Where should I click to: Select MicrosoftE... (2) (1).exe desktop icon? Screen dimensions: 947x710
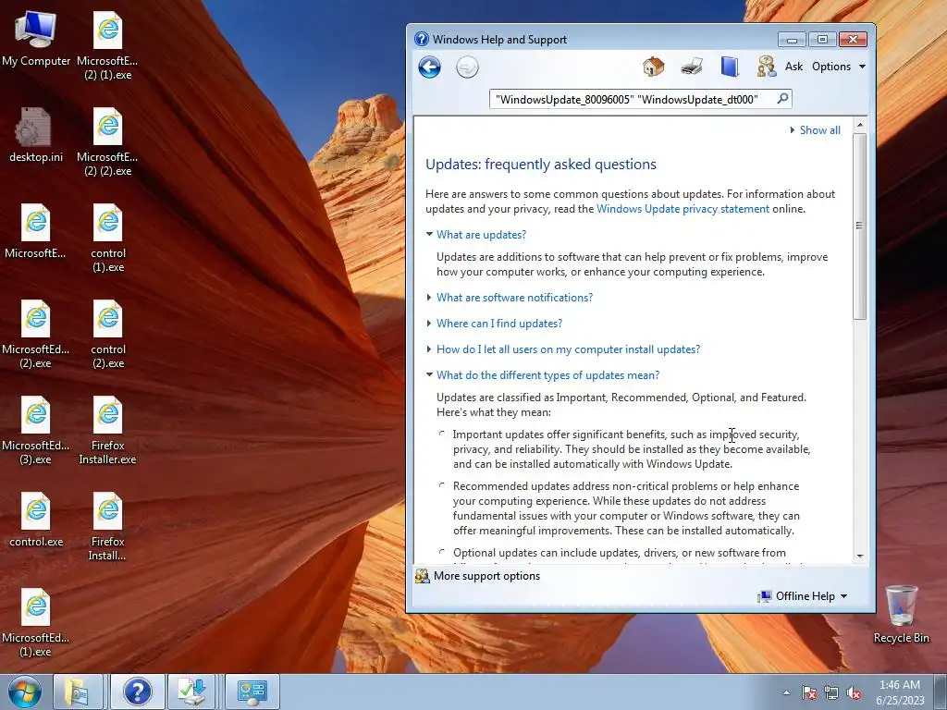tap(107, 46)
